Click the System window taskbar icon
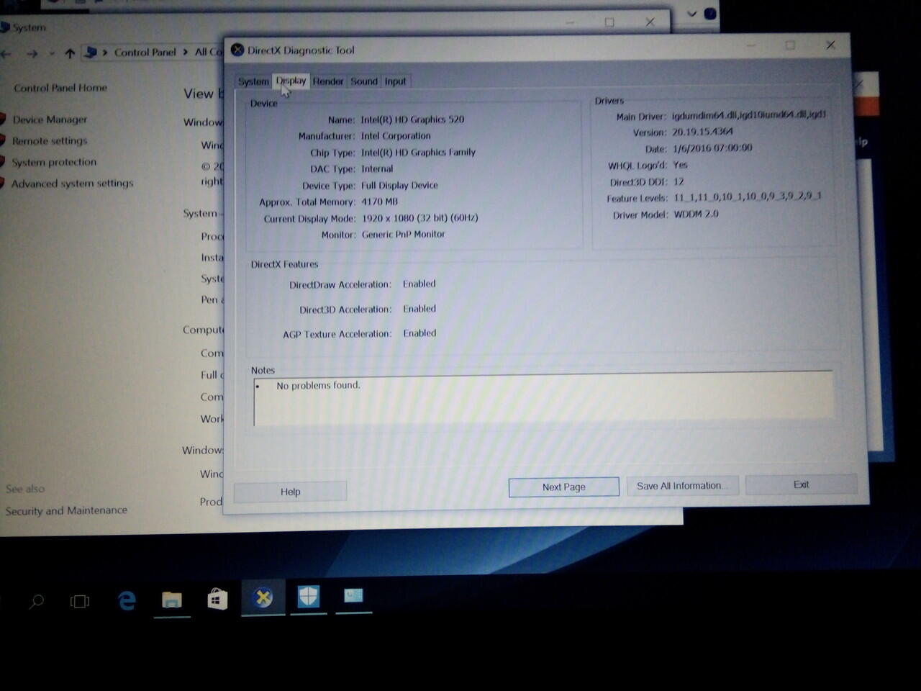 pos(353,596)
